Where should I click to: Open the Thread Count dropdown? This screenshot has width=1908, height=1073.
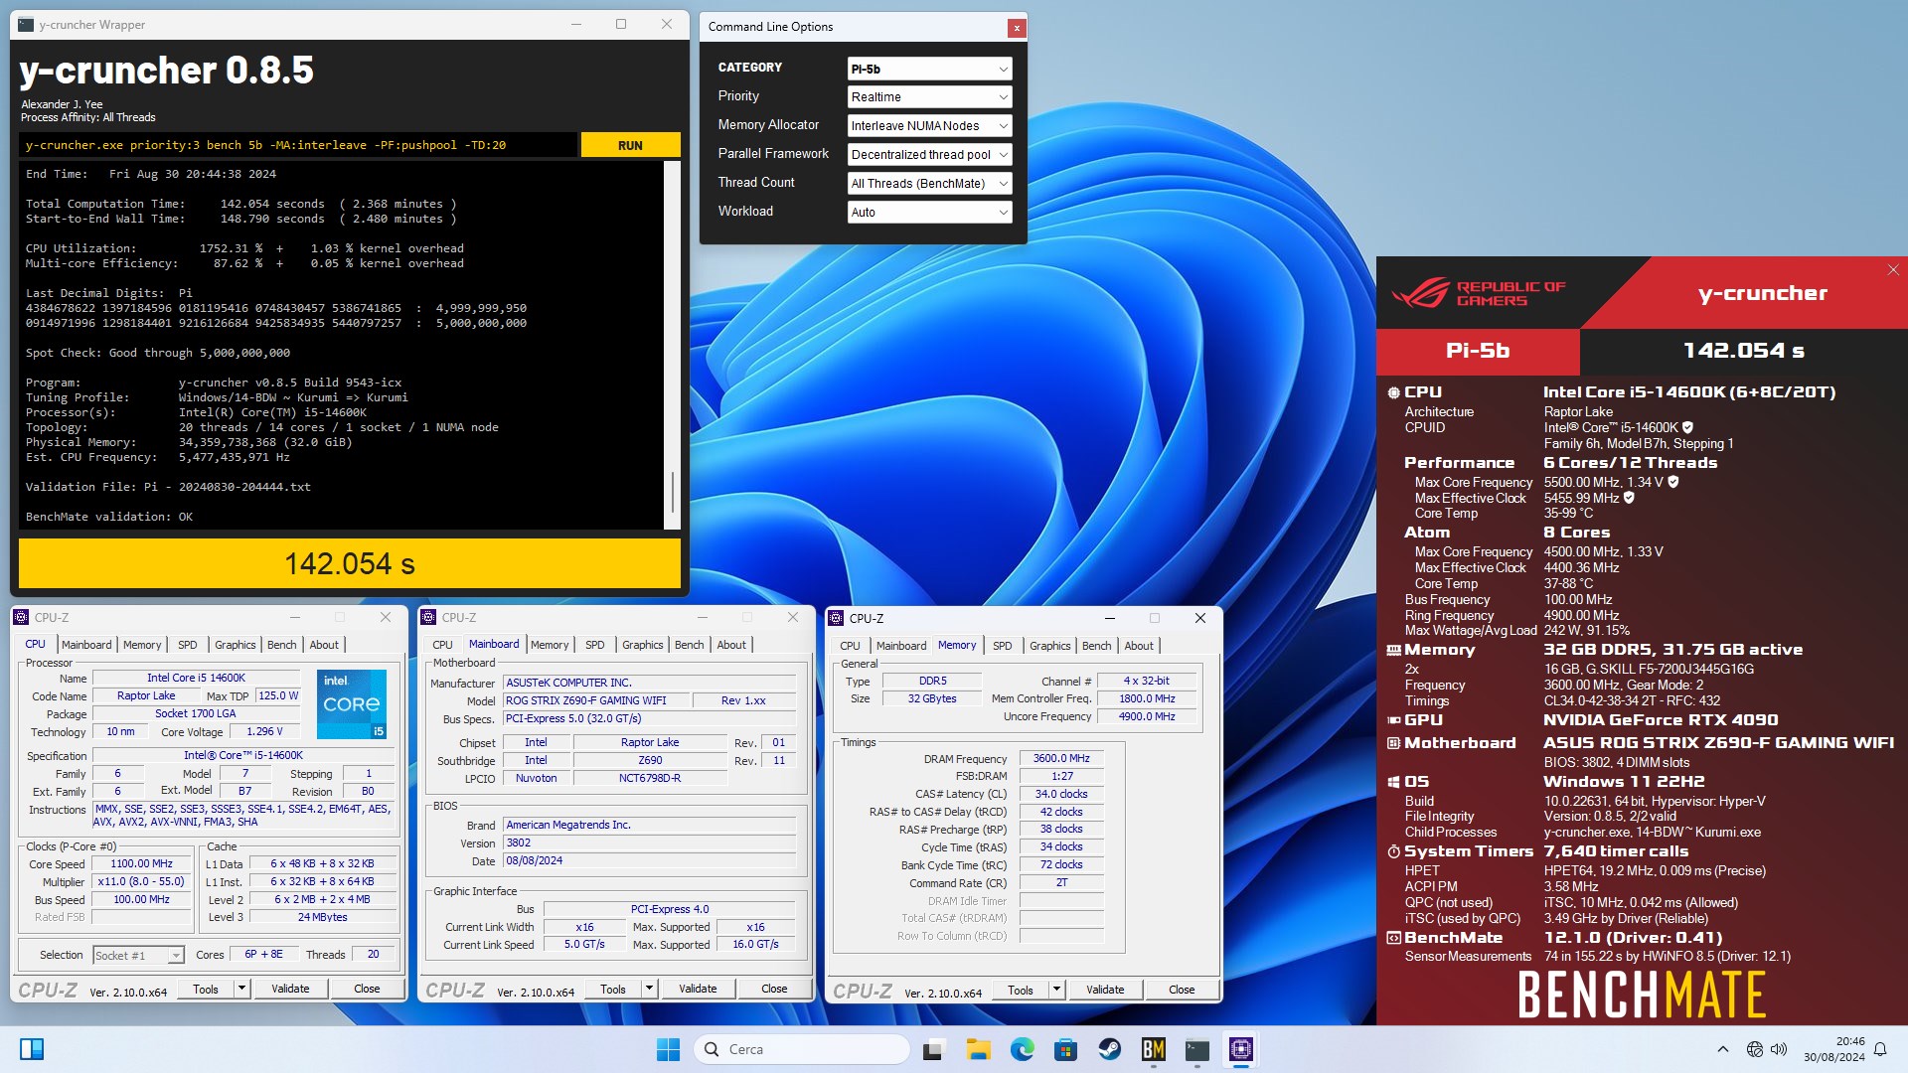929,184
